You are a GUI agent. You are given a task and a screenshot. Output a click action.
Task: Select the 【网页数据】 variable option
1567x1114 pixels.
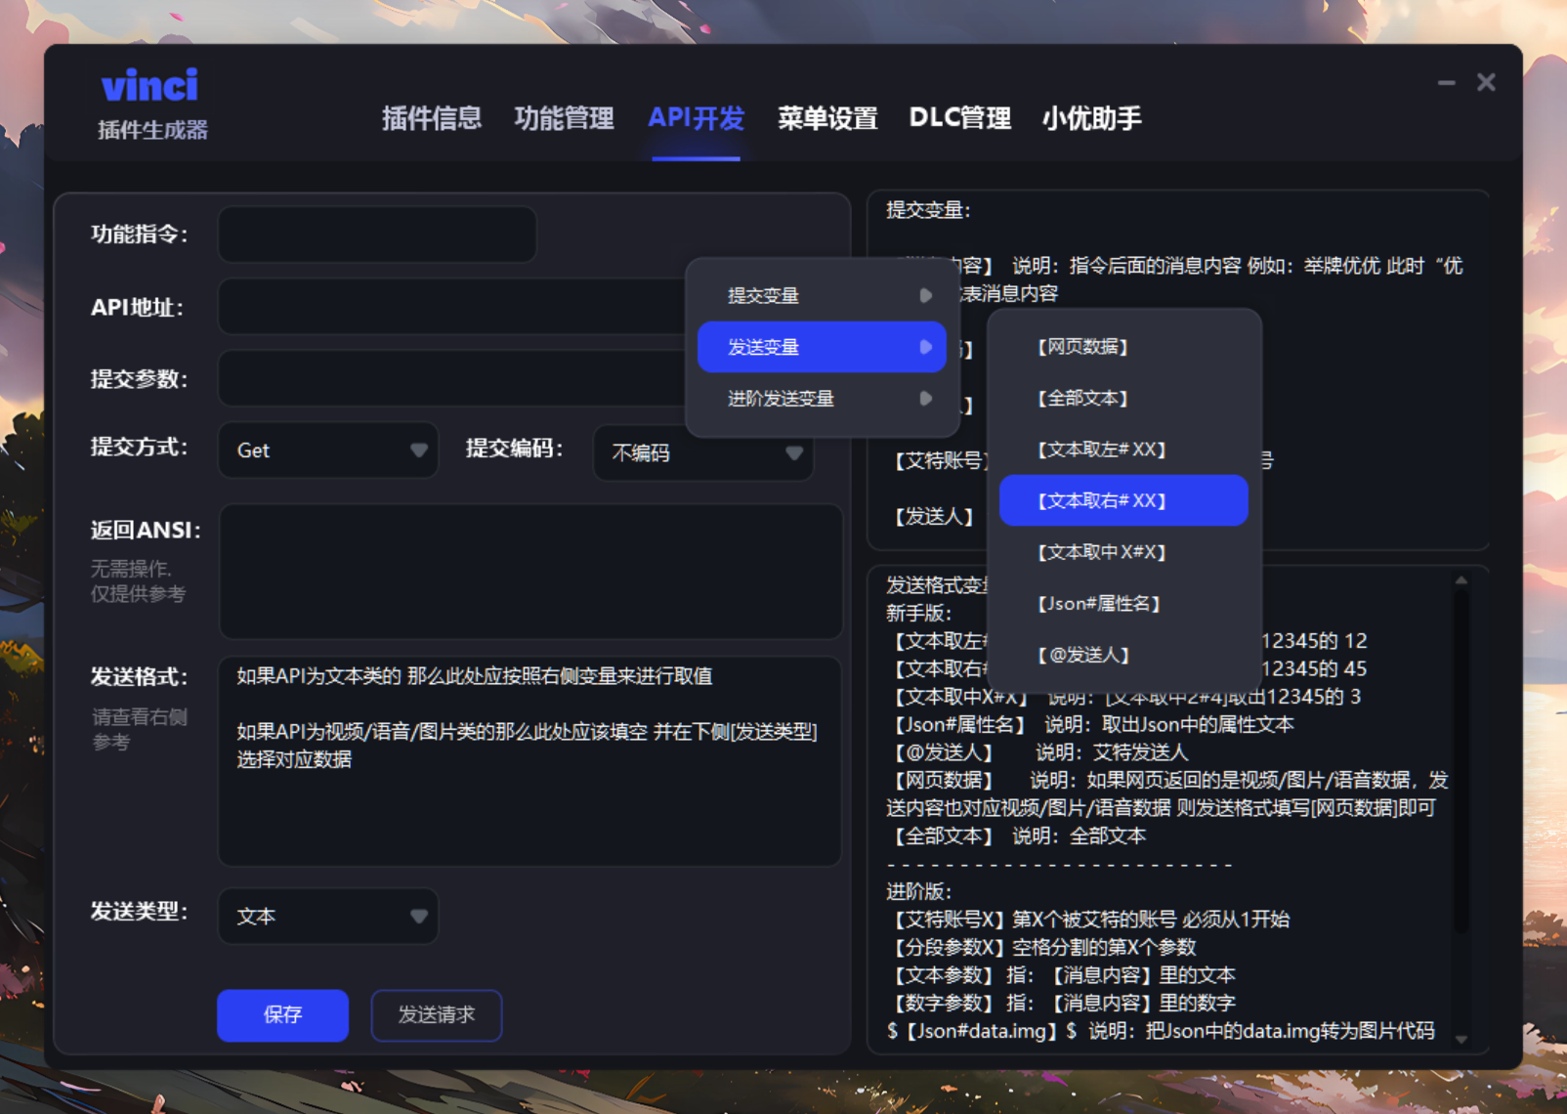[x=1083, y=347]
